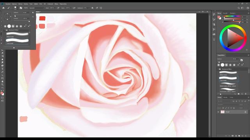Open symmetry paint options icon
This screenshot has width=250, height=140.
click(x=101, y=8)
